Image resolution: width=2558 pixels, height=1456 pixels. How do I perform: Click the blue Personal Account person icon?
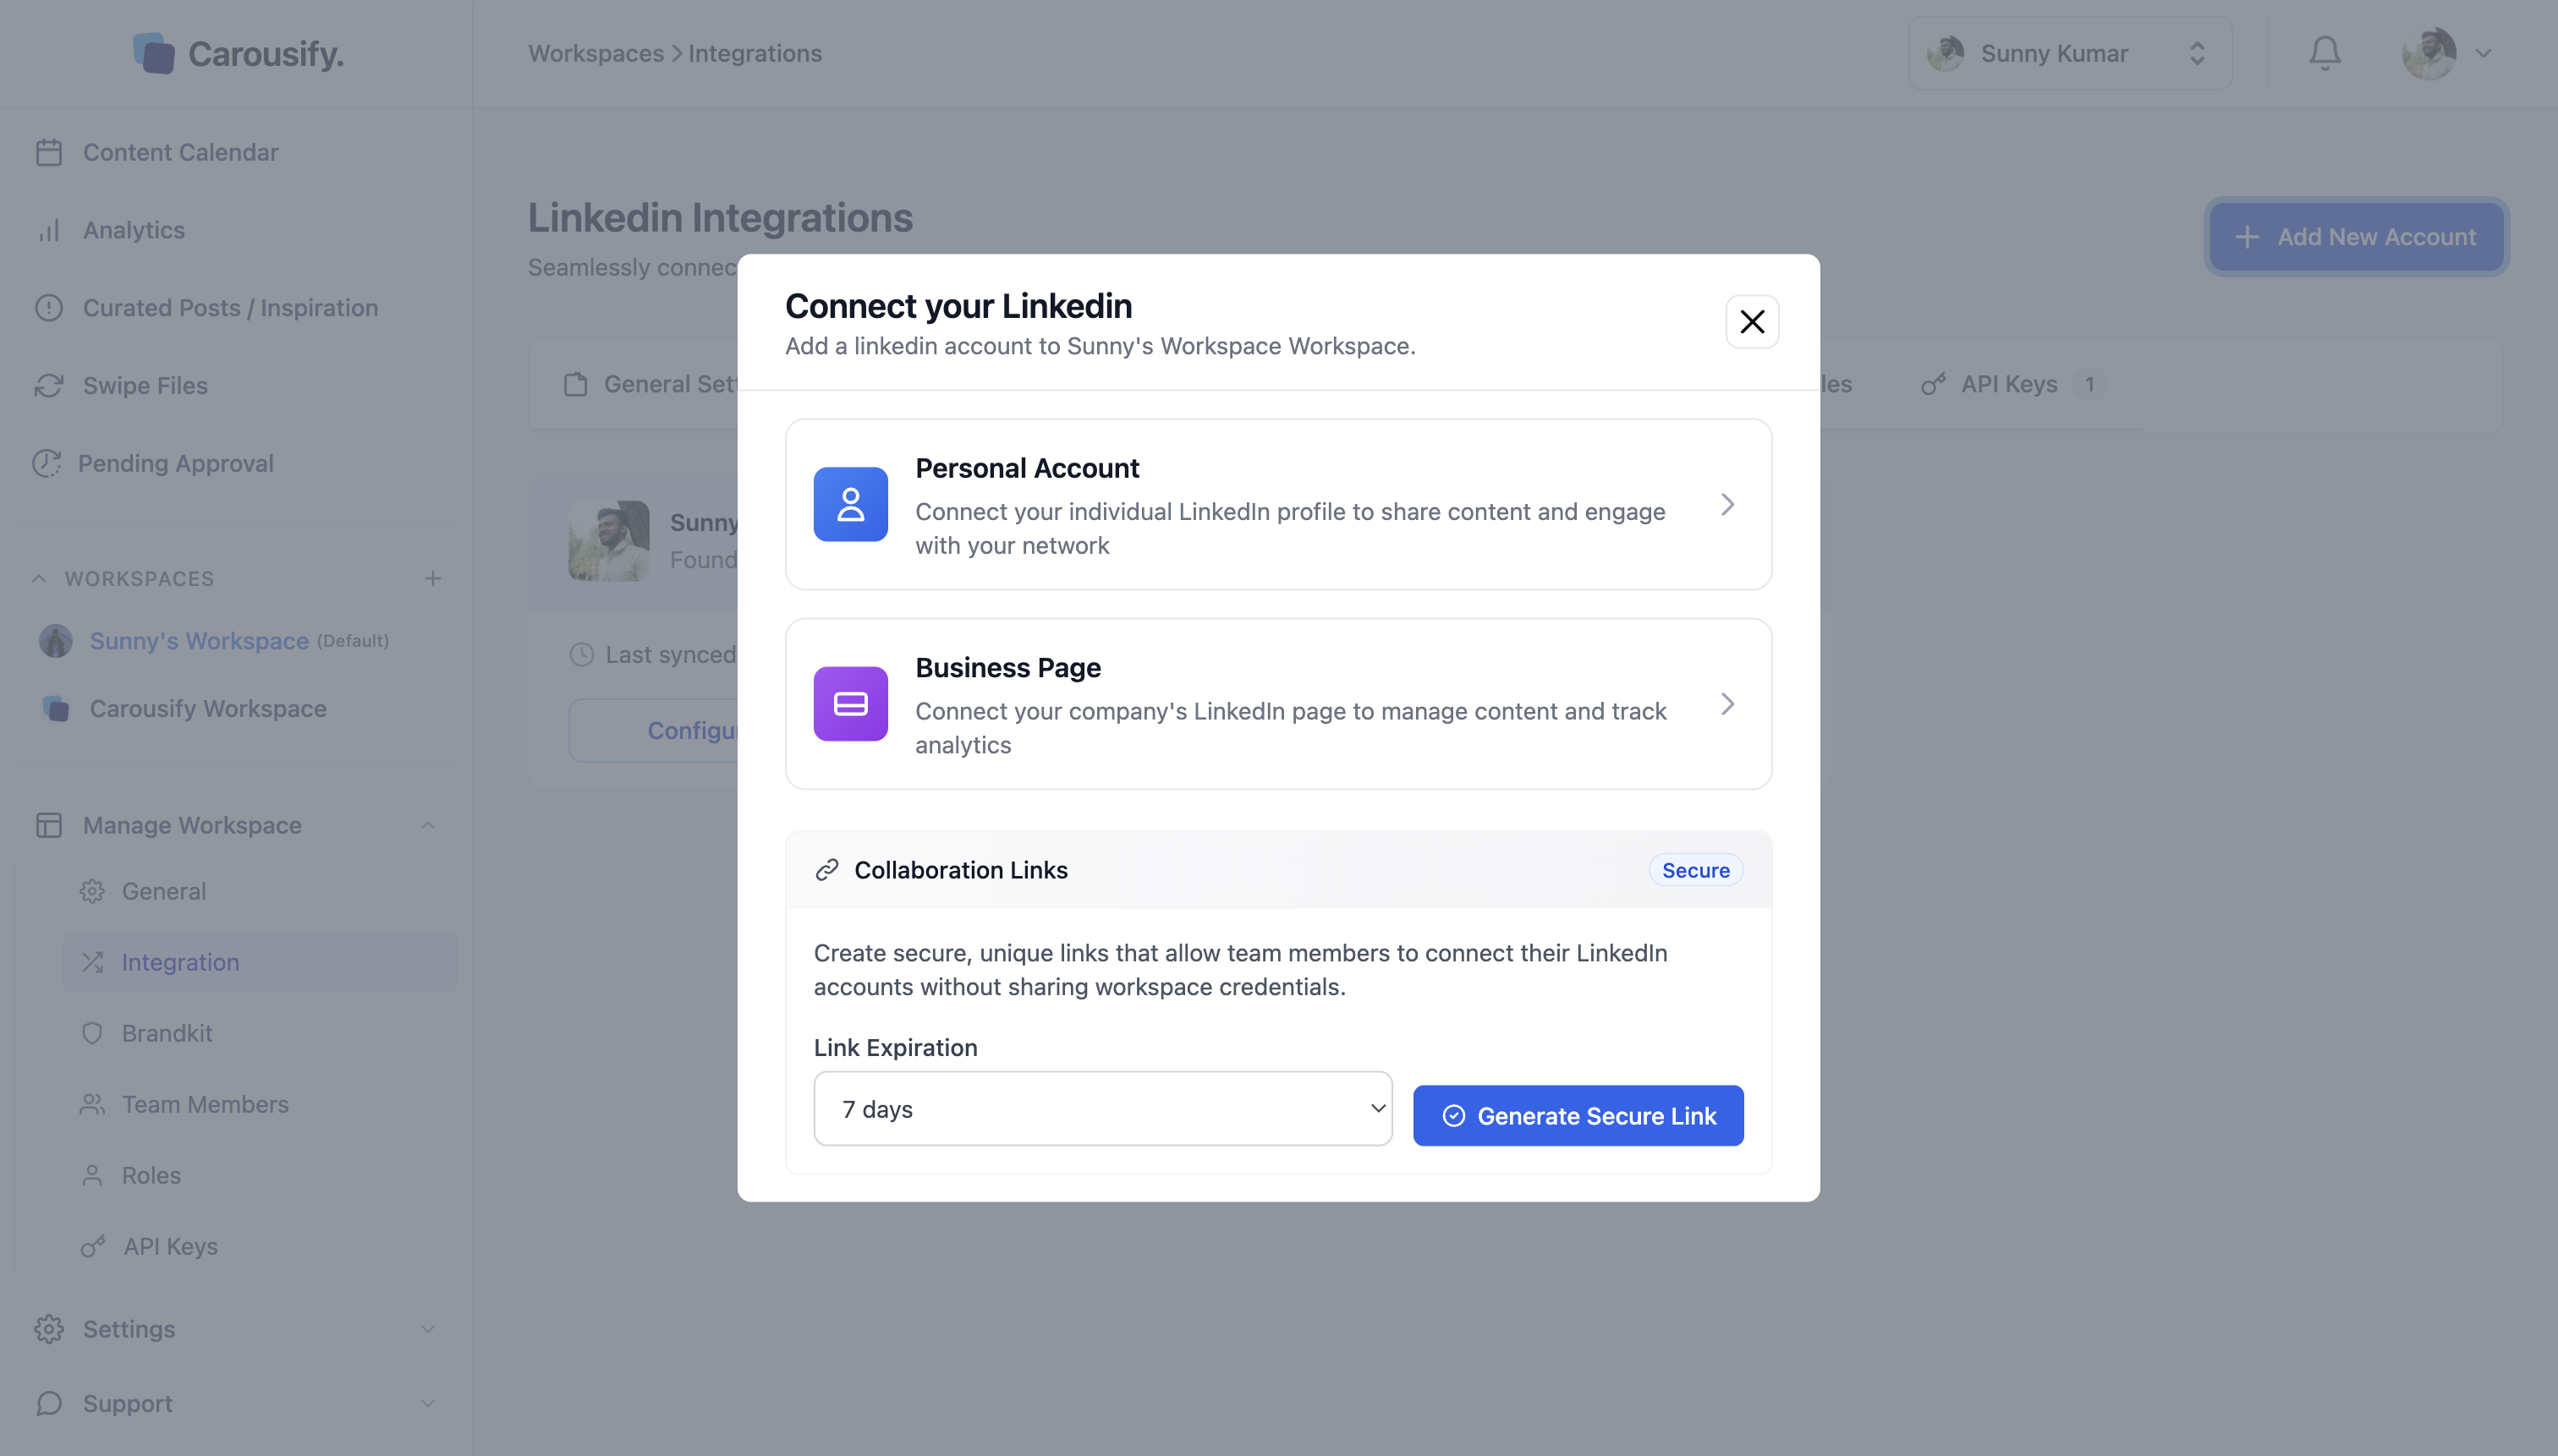850,504
